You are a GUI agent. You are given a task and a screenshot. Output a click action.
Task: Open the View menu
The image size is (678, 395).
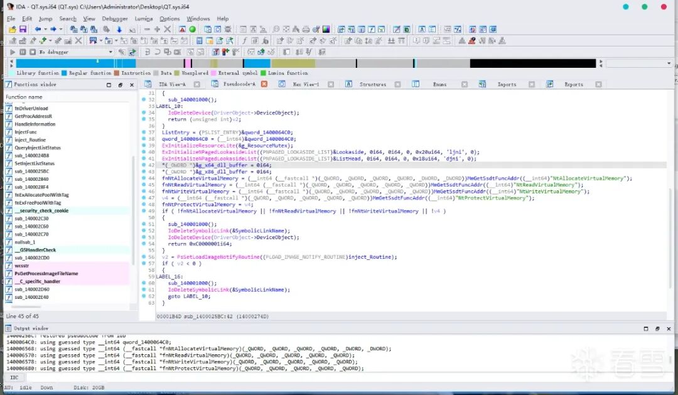tap(89, 19)
